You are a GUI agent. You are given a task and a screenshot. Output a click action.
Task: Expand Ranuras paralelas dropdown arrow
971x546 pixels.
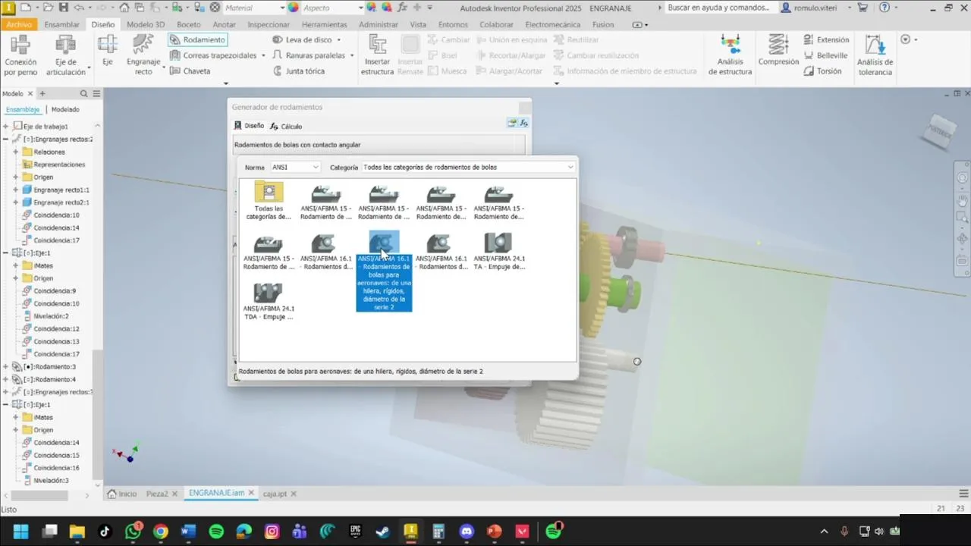352,55
